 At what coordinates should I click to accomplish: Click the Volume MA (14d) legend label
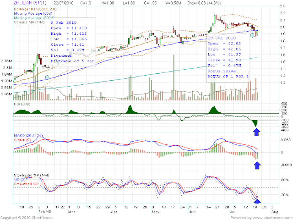point(29,22)
